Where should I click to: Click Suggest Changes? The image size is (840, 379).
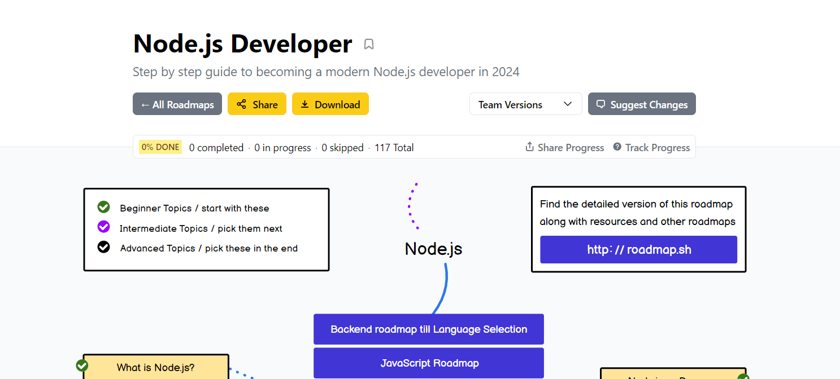[x=642, y=104]
